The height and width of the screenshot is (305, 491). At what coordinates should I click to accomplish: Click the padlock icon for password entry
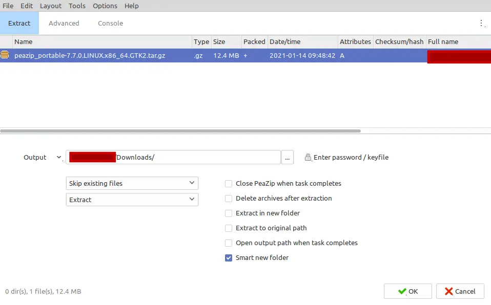(308, 158)
